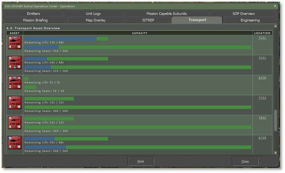285x173 pixels.
Task: Show the Engineering tab
Action: pos(250,20)
